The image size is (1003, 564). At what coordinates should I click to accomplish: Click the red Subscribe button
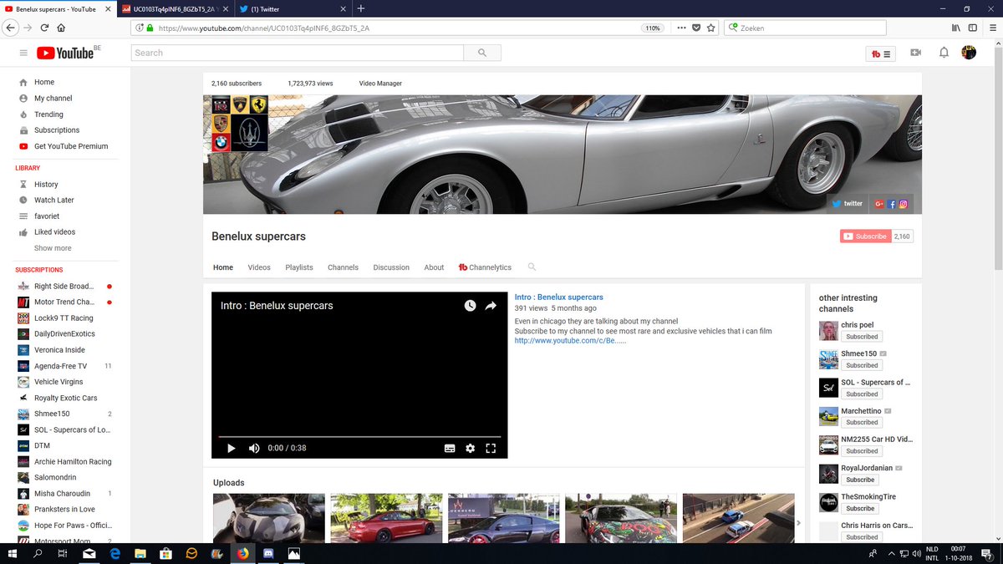point(865,236)
